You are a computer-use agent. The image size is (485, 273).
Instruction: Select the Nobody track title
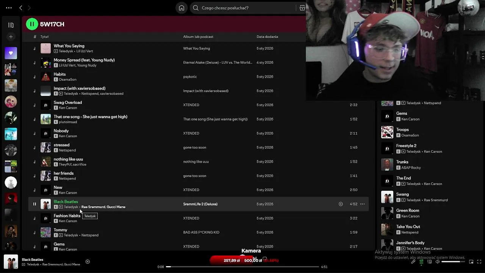(61, 131)
